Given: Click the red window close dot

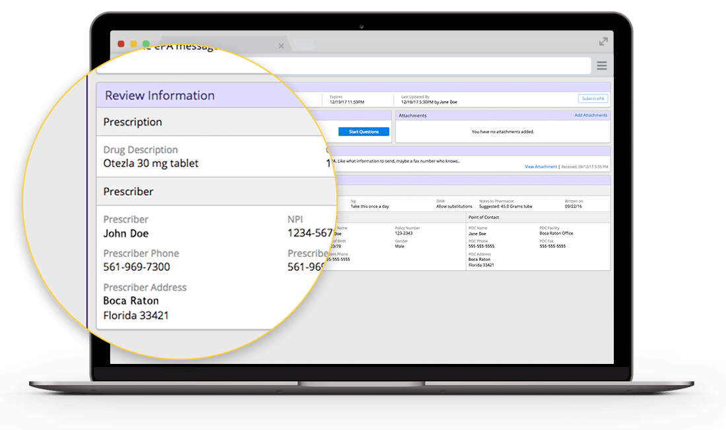Looking at the screenshot, I should (x=121, y=44).
